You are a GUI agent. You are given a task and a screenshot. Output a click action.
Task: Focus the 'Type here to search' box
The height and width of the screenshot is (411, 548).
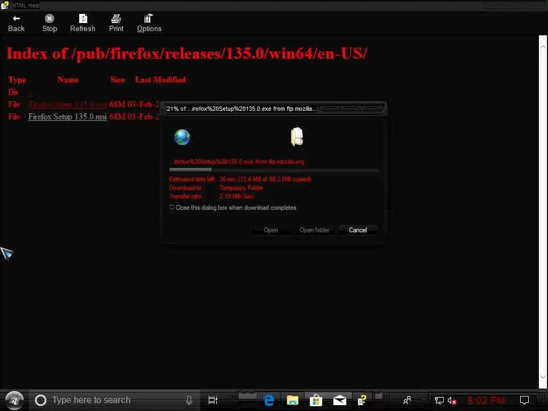(x=115, y=400)
